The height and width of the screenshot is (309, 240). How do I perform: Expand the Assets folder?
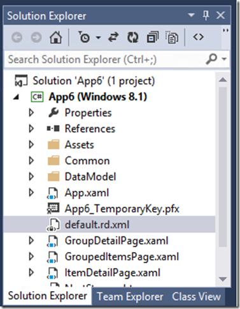(x=31, y=144)
